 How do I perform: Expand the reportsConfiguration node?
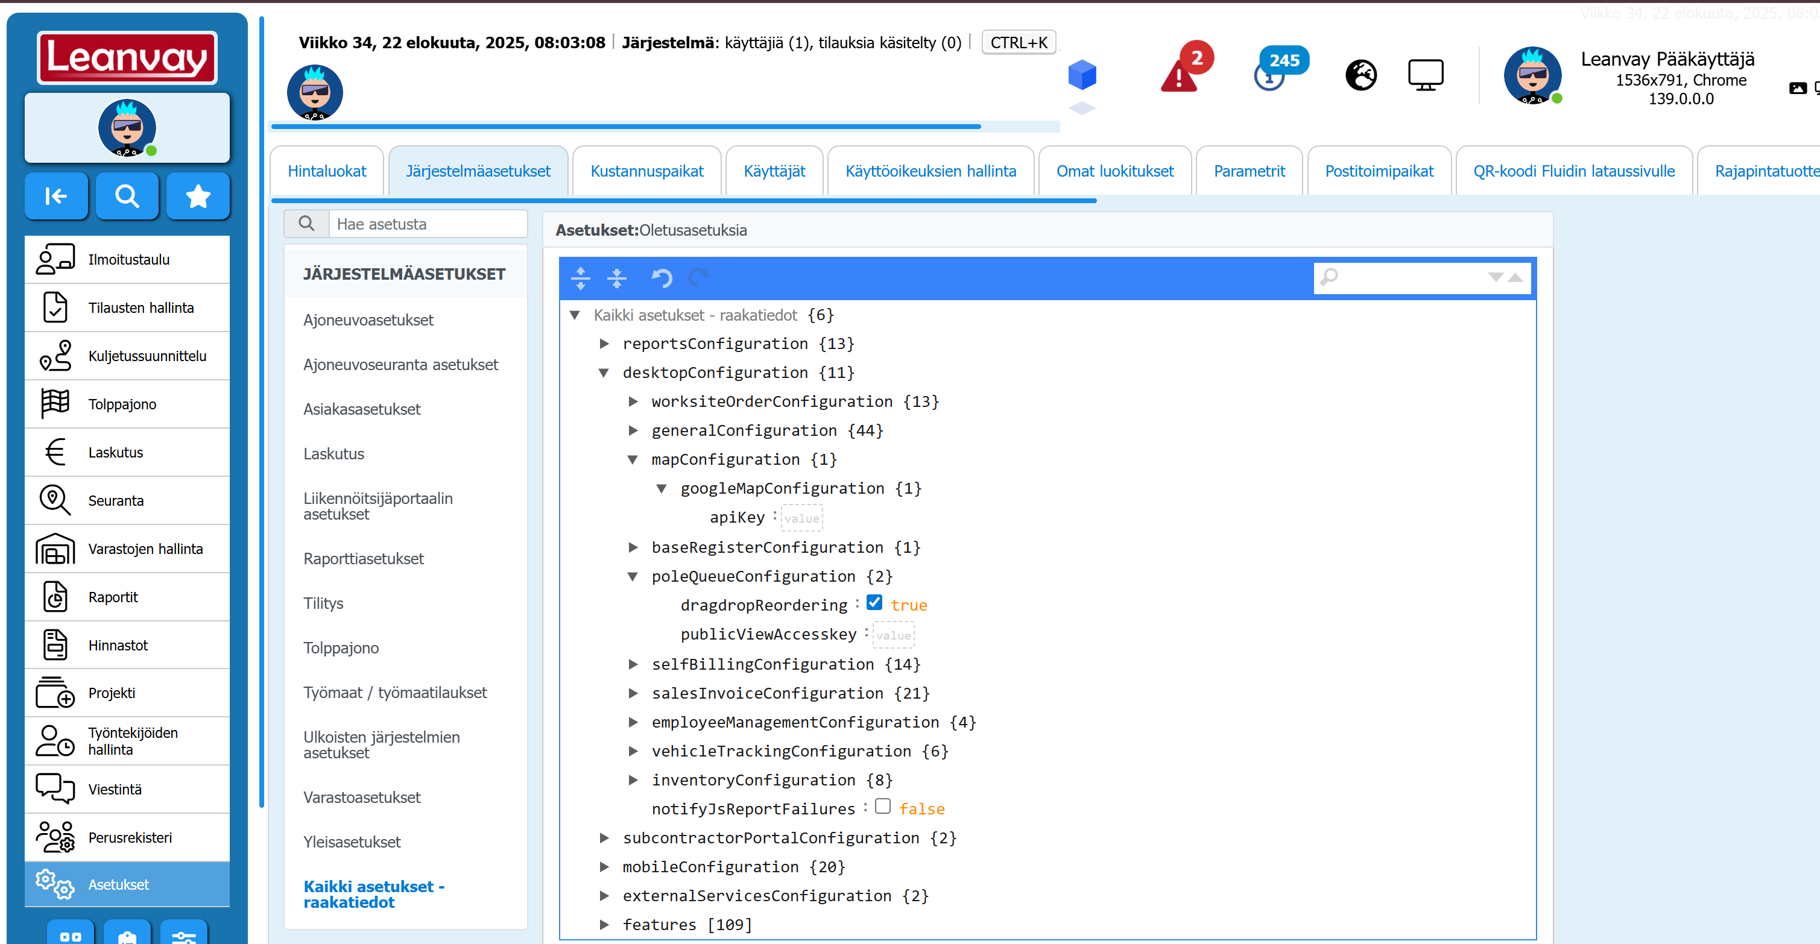pyautogui.click(x=604, y=344)
